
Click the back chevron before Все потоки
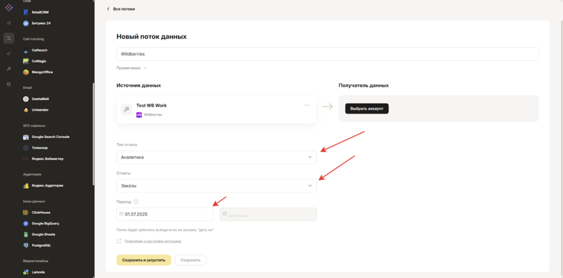(108, 9)
